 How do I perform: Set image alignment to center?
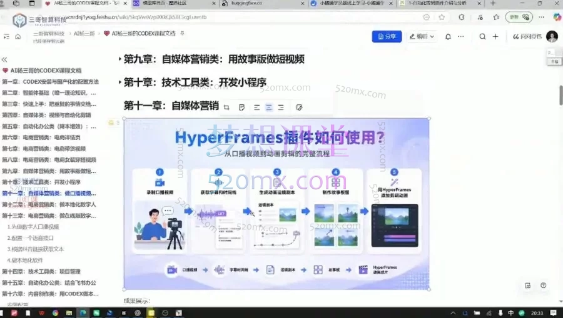click(269, 107)
